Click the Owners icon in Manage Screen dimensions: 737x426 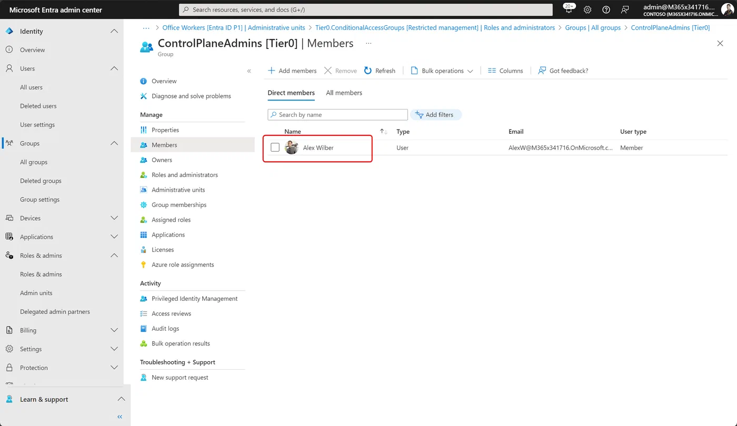pyautogui.click(x=144, y=160)
